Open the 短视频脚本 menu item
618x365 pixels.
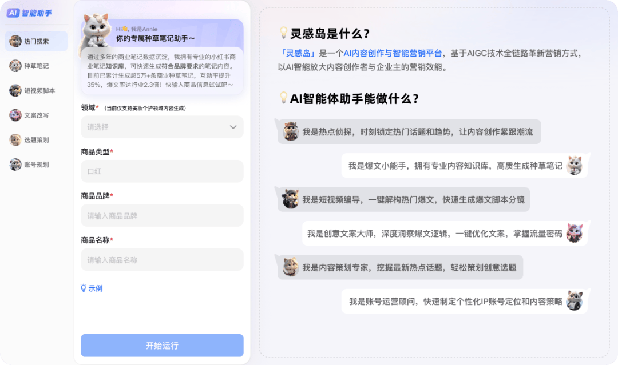pyautogui.click(x=39, y=90)
